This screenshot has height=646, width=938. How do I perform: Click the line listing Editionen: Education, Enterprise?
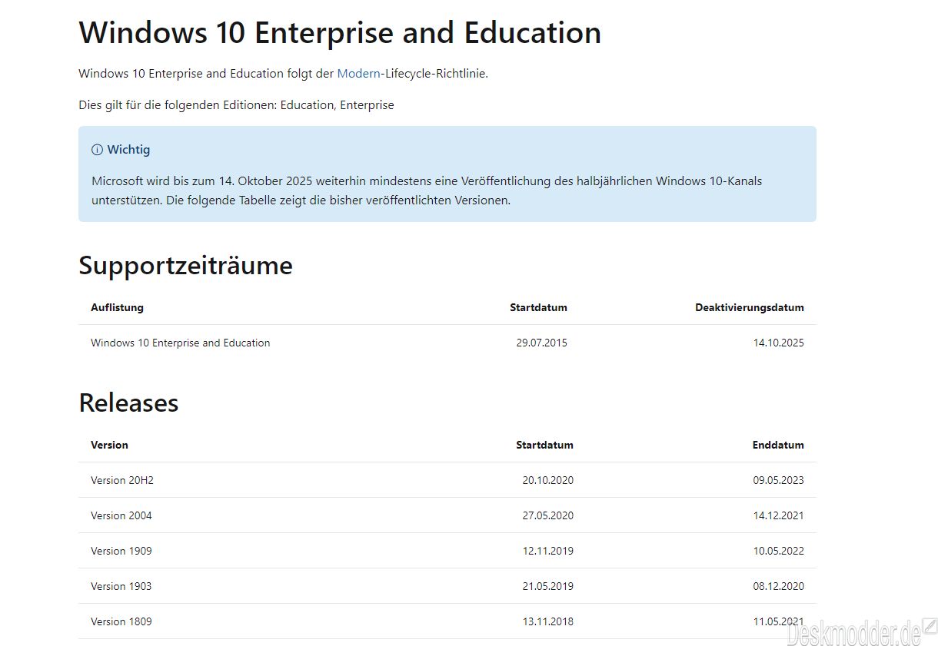pos(236,105)
